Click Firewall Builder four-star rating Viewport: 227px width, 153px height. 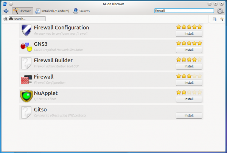click(189, 60)
